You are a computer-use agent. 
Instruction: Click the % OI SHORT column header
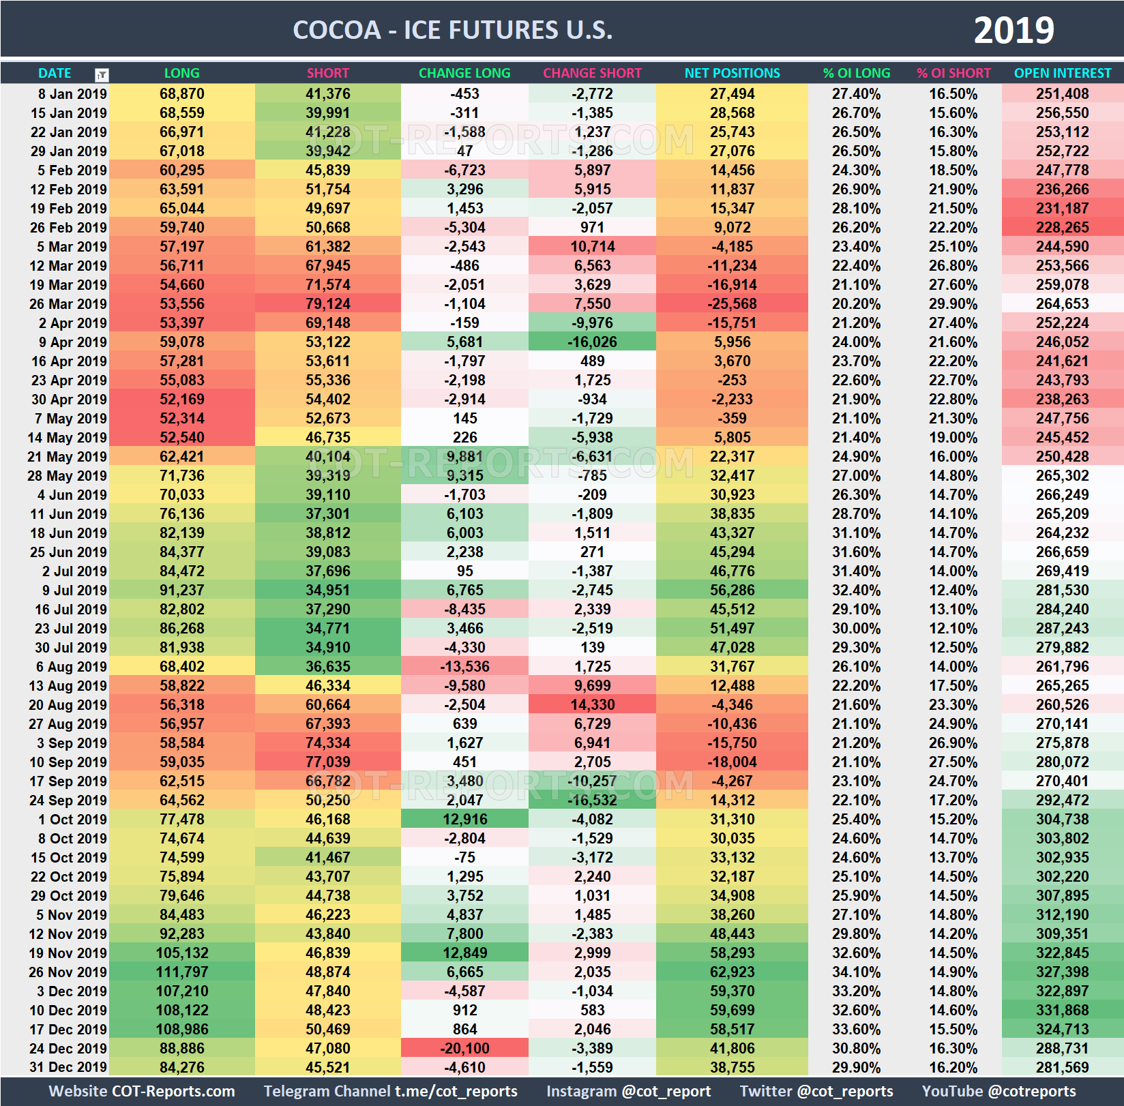(953, 73)
